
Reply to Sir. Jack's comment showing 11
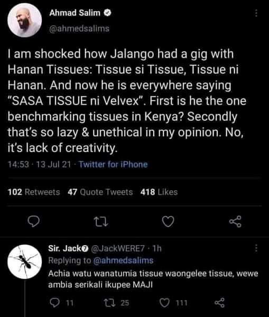tap(61, 303)
